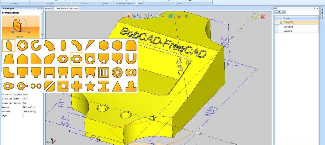Viewport: 325px width, 145px height.
Task: Pick the cross (plus) shape
Action: 77,86
